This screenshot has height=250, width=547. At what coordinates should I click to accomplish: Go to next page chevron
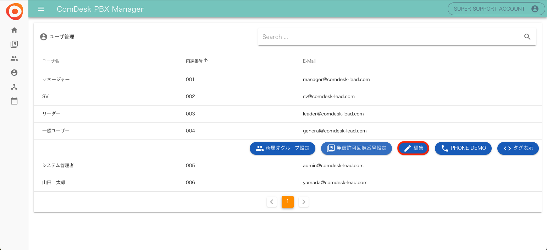coord(304,202)
